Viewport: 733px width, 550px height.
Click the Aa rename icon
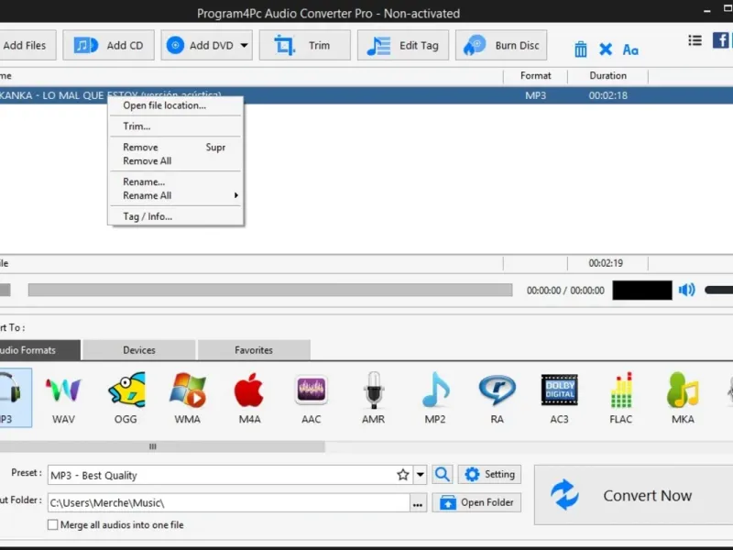click(x=630, y=49)
